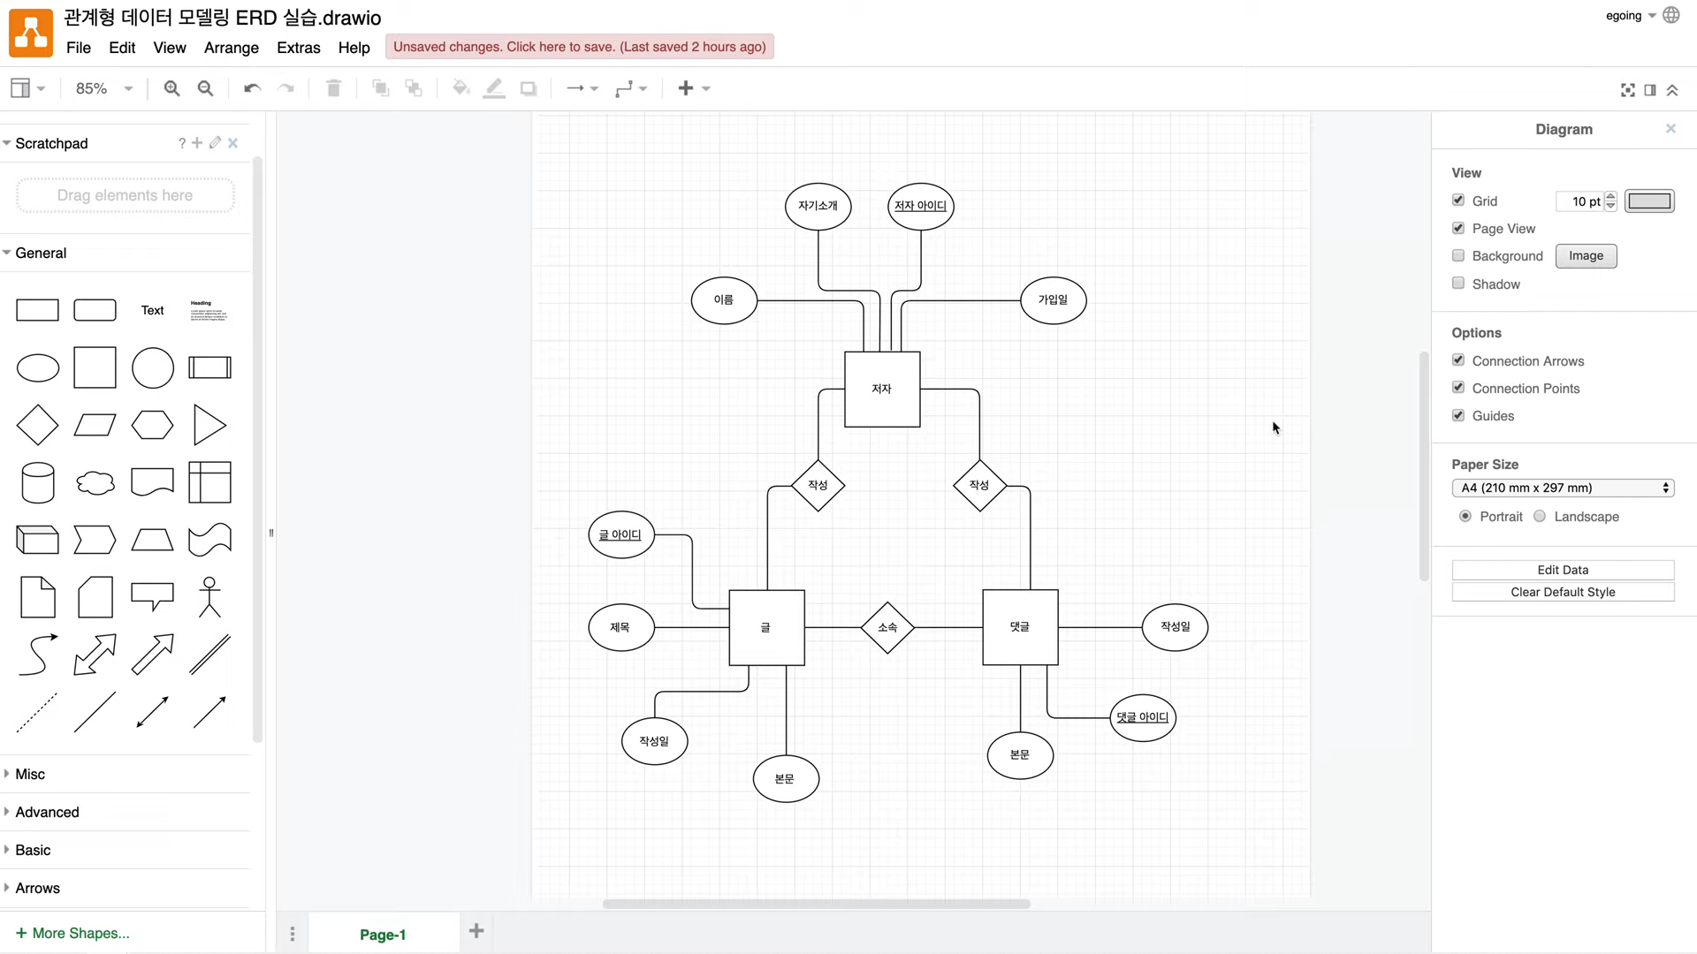Click the unsaved changes banner to save

pos(579,46)
